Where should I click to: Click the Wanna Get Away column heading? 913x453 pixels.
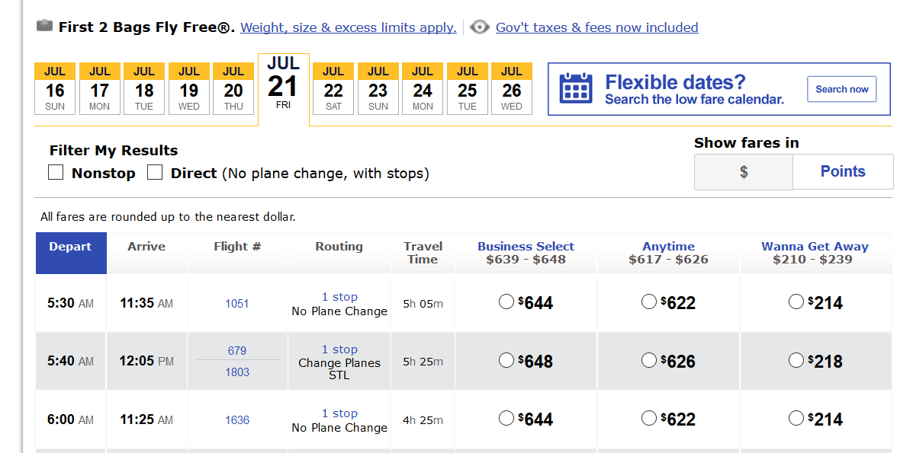pyautogui.click(x=815, y=247)
